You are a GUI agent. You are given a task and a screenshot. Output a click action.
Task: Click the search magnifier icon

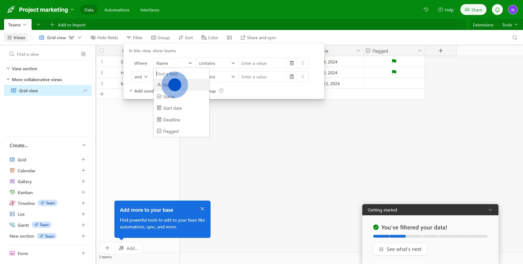point(515,38)
